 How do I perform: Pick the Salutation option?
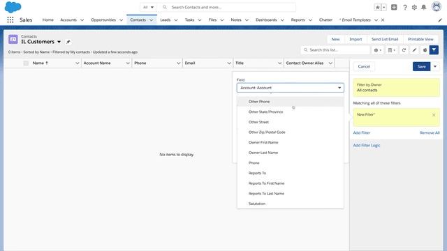pyautogui.click(x=291, y=204)
